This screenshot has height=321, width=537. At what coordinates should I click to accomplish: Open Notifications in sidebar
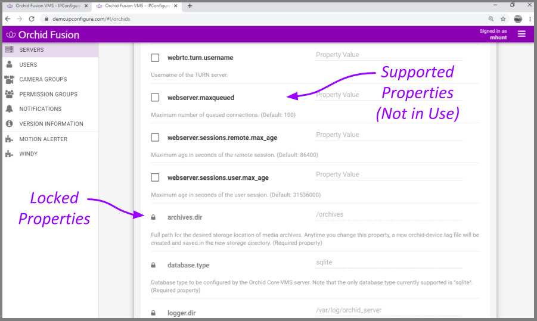(x=50, y=109)
